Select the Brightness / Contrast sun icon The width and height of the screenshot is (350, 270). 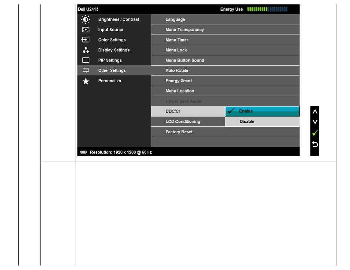85,19
